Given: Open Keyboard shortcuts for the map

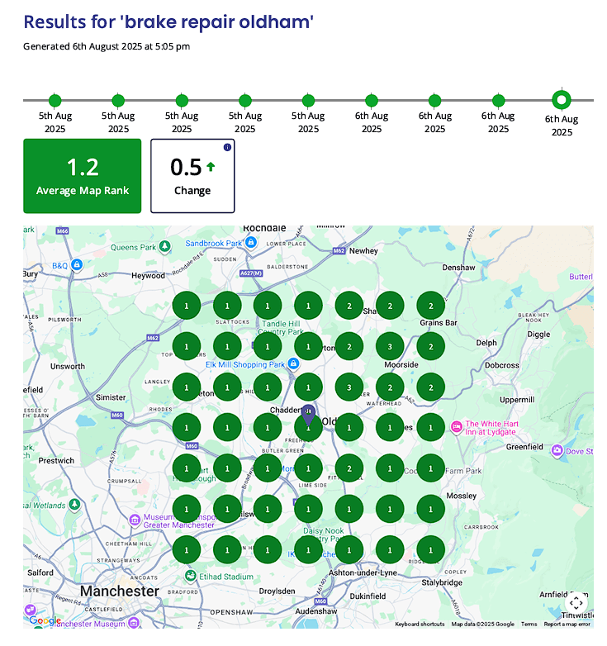Looking at the screenshot, I should (x=420, y=625).
